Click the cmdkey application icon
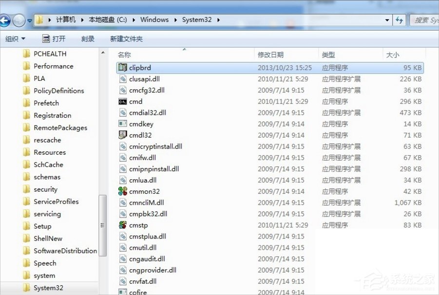The width and height of the screenshot is (439, 295). [x=123, y=124]
